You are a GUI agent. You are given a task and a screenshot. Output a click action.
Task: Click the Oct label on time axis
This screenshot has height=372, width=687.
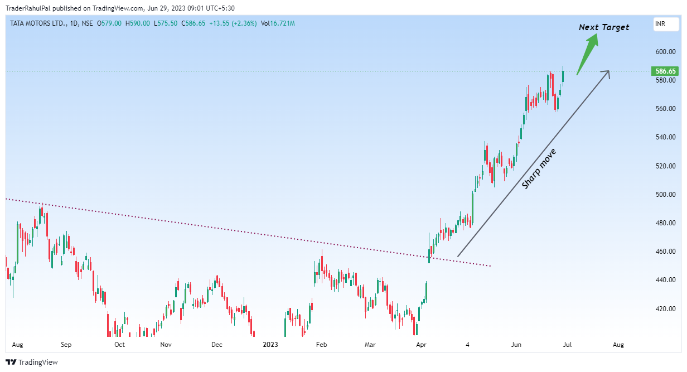coord(119,345)
